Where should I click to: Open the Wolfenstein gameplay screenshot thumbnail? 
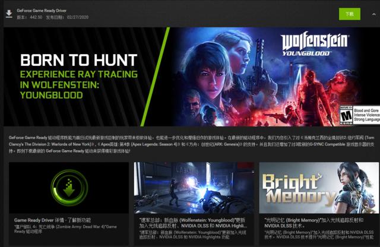[194, 188]
